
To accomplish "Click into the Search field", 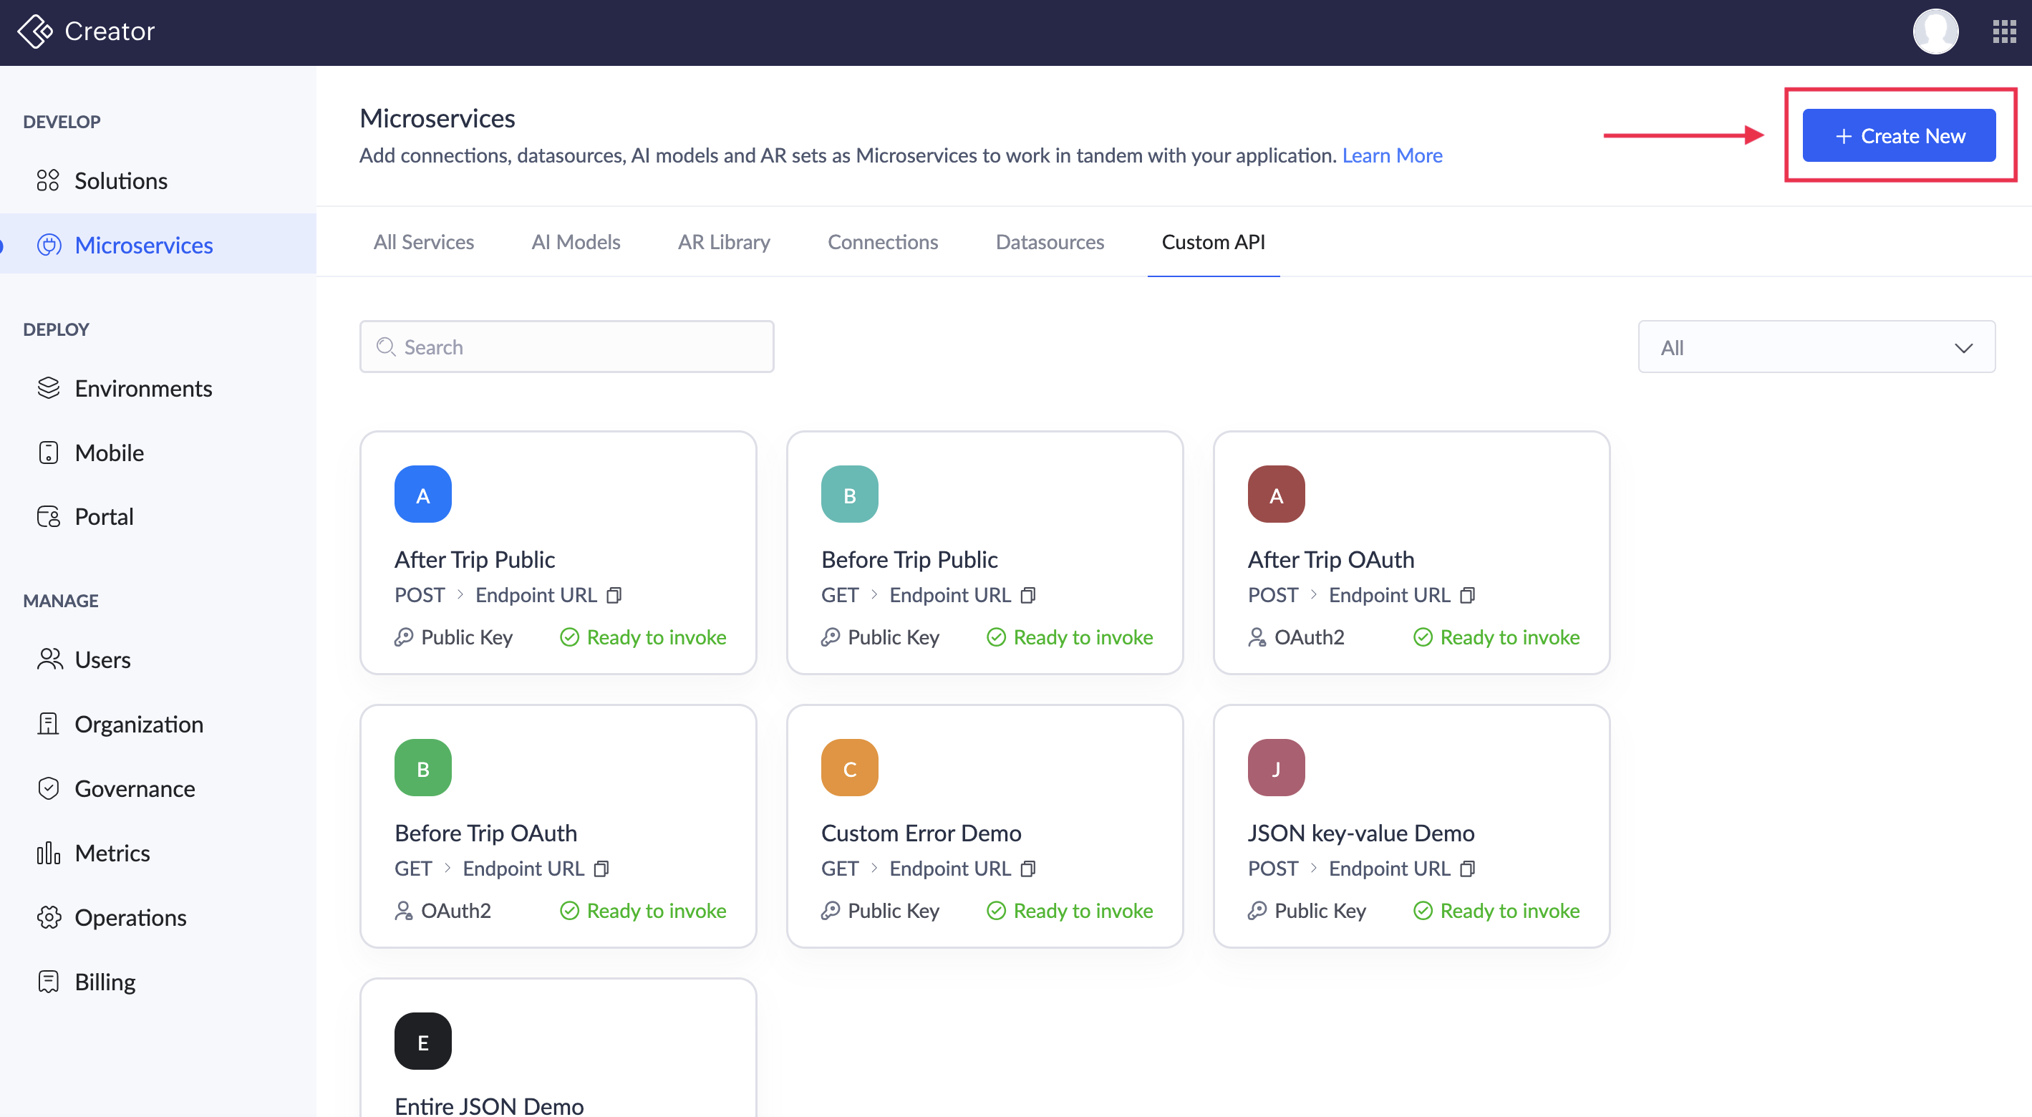I will click(x=566, y=347).
